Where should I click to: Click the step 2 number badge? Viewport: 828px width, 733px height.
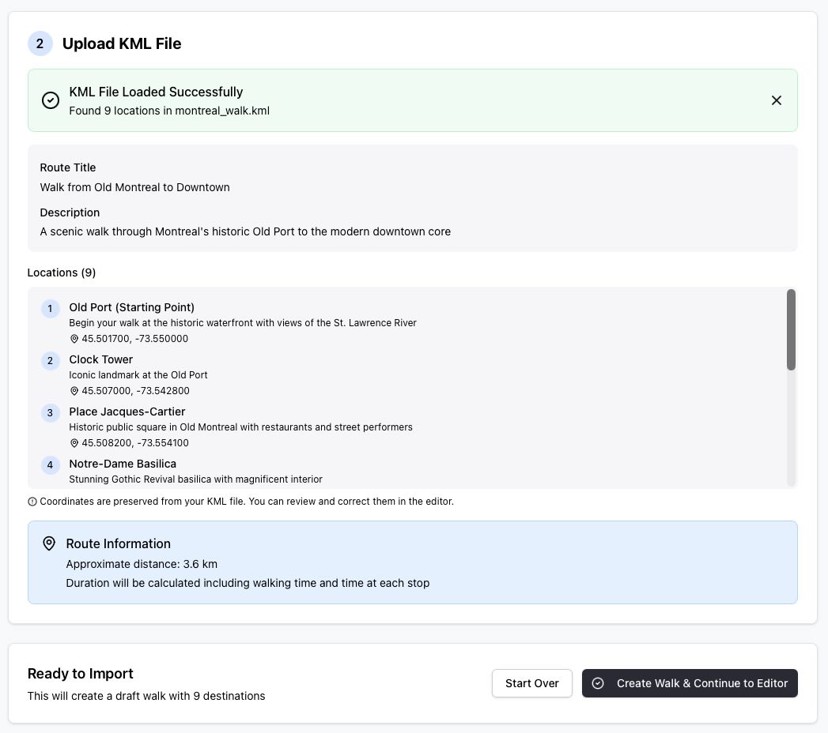click(x=40, y=43)
